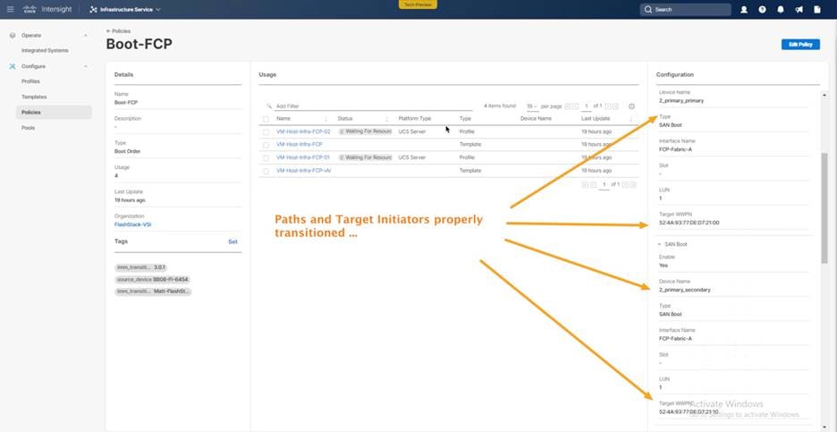Click the 2_primary_secondary device name value
This screenshot has width=837, height=432.
pos(685,290)
